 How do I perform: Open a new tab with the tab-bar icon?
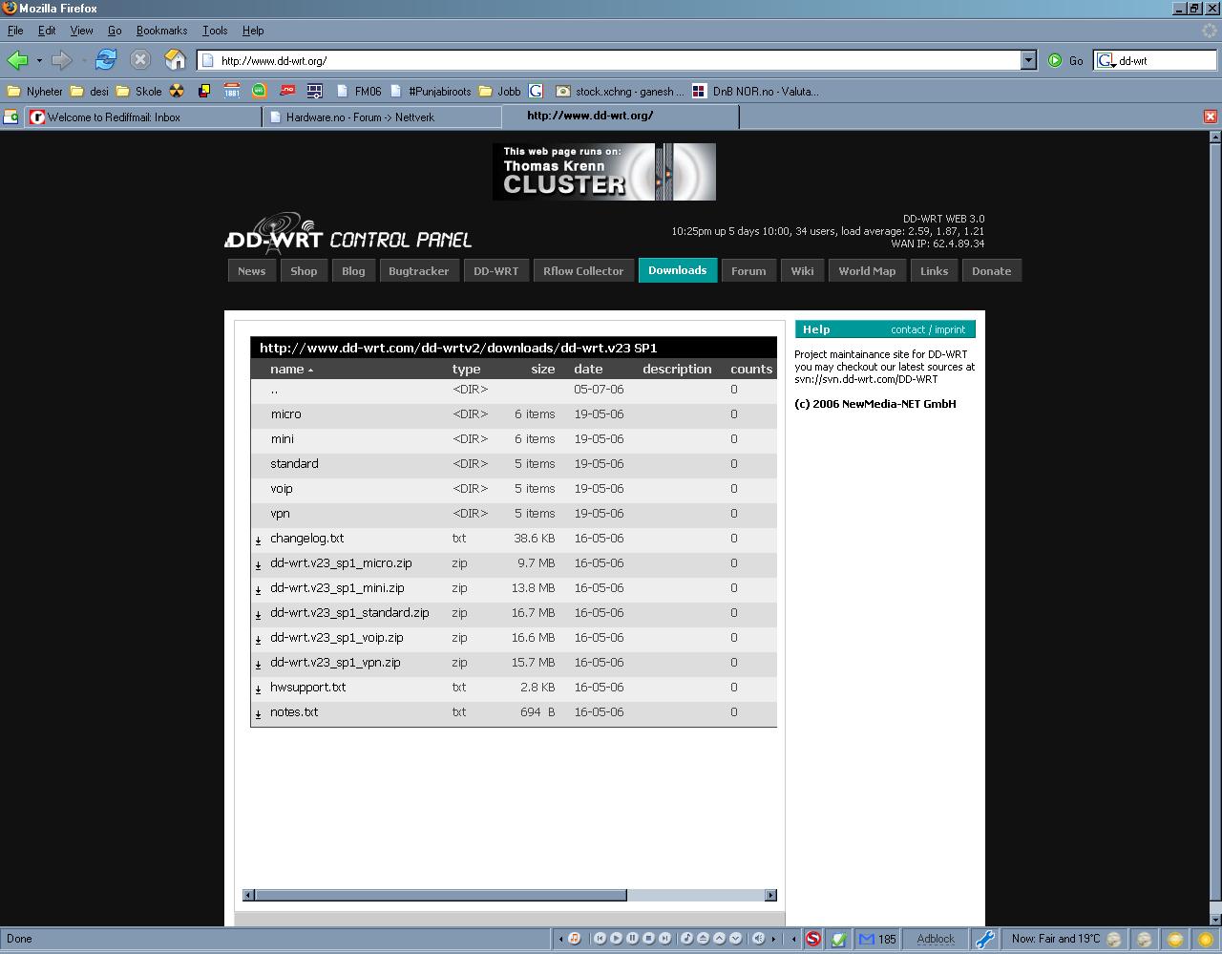coord(11,117)
